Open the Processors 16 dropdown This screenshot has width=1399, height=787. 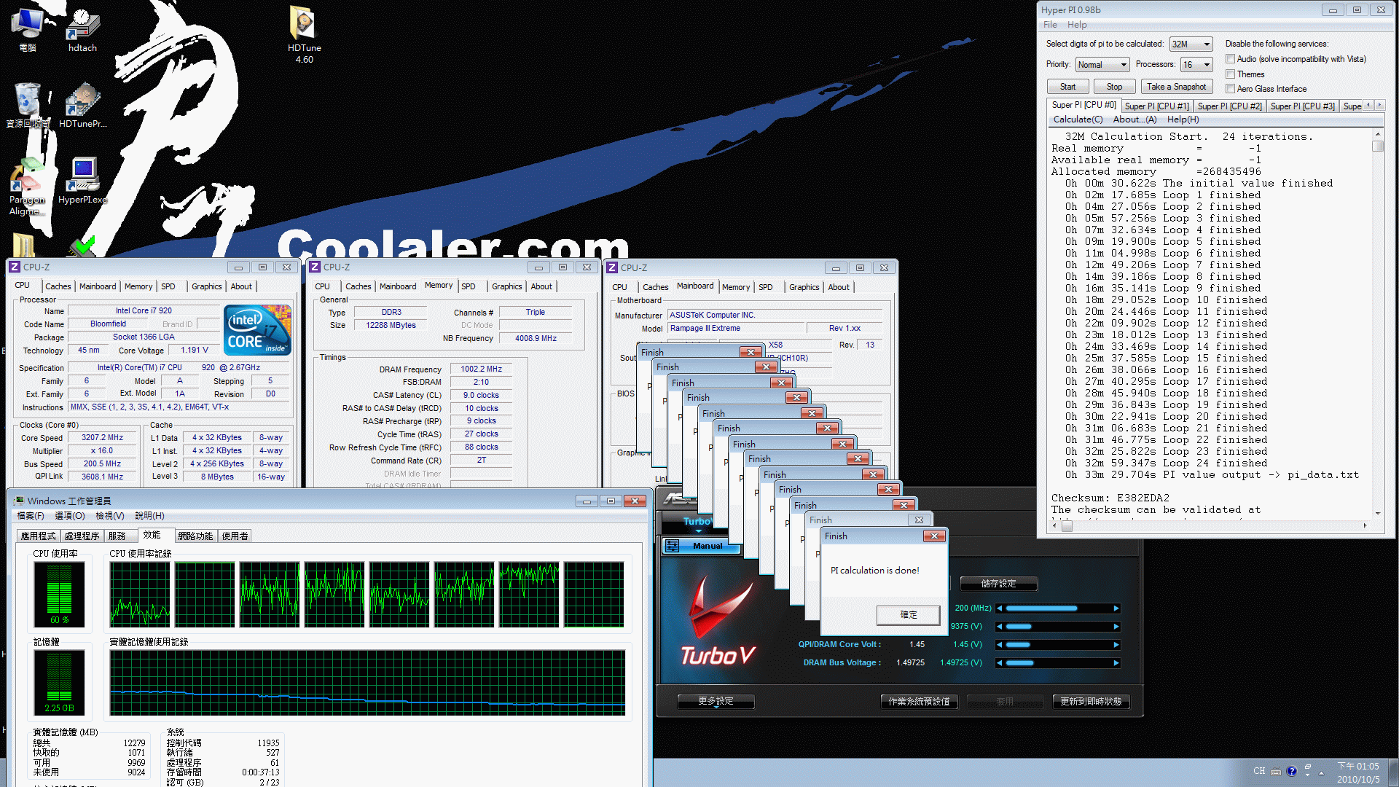click(x=1196, y=65)
